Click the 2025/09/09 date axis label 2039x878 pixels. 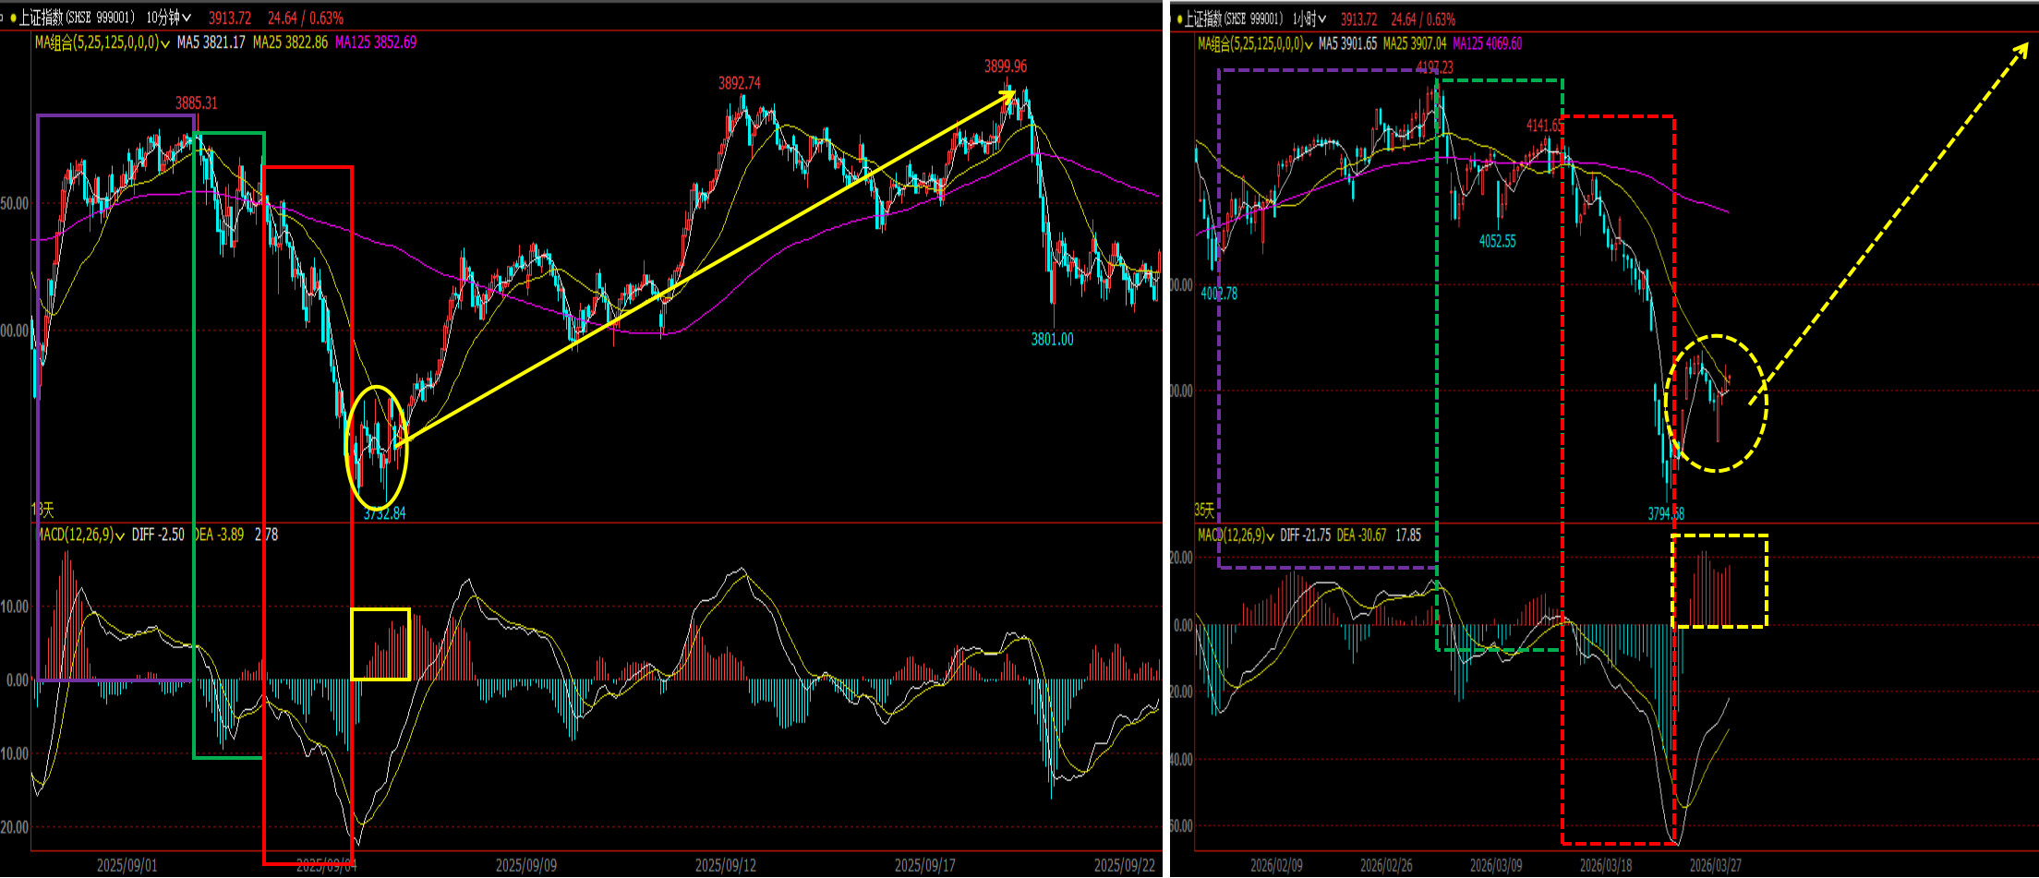(526, 865)
